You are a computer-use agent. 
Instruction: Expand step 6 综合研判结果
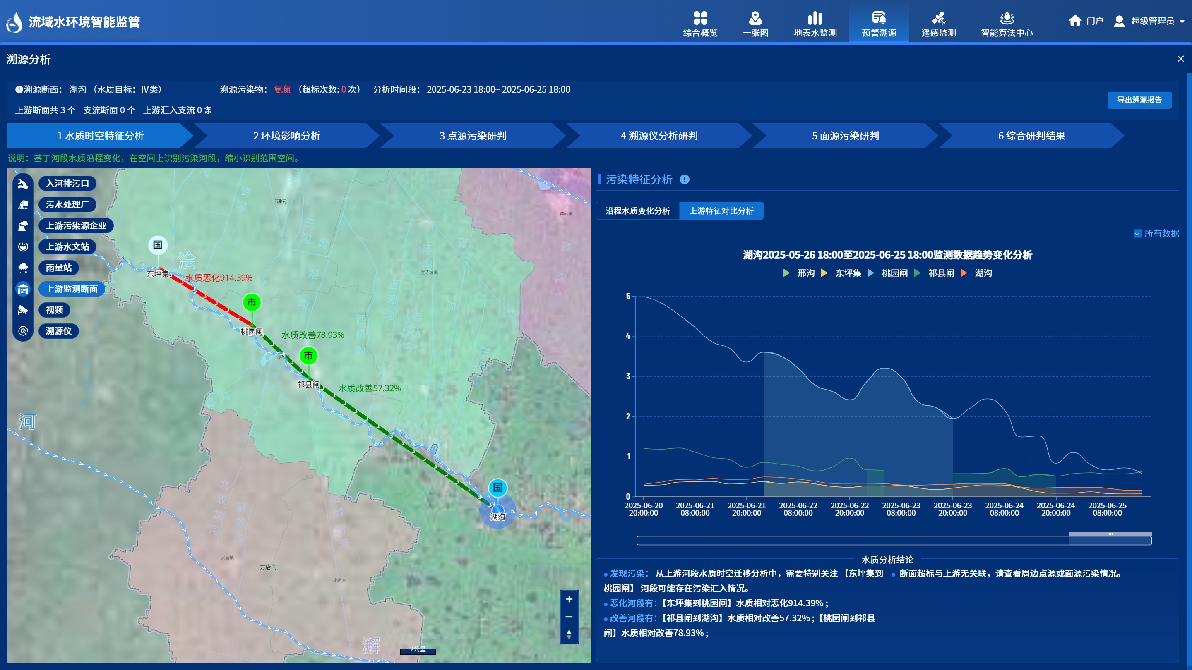(1031, 136)
